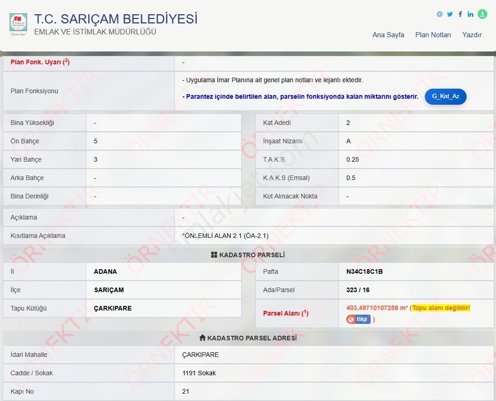Viewport: 496px width, 401px height.
Task: Open the Facebook icon link
Action: tap(460, 14)
